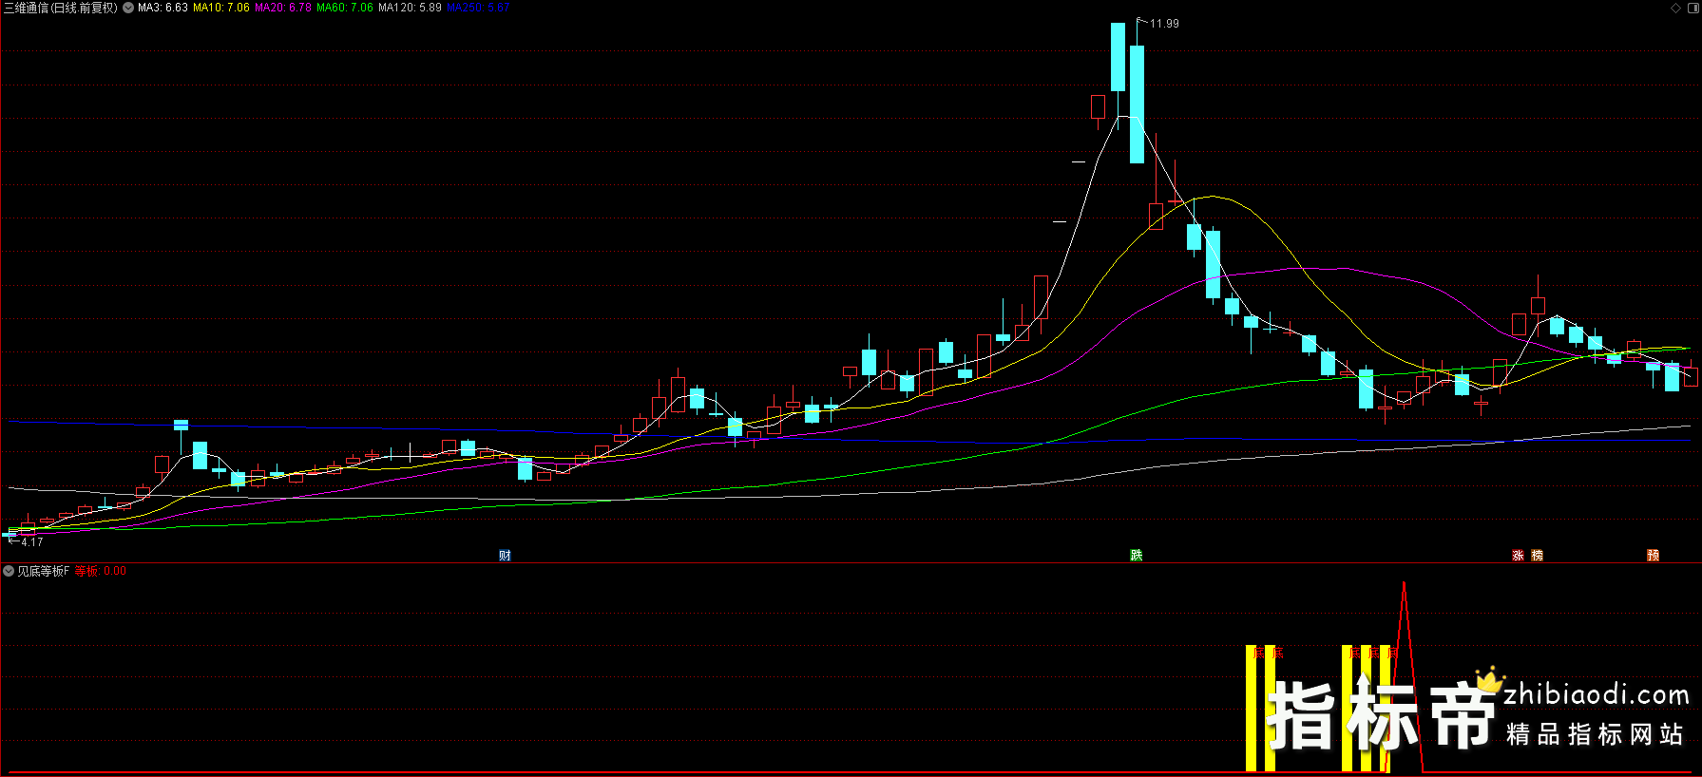1702x777 pixels.
Task: Click the 预 event marker
Action: [1654, 556]
